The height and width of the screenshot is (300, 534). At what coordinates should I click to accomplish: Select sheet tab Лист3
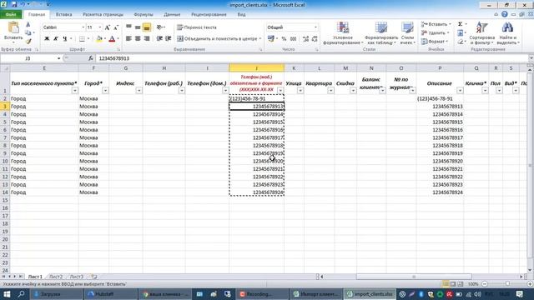pyautogui.click(x=77, y=277)
